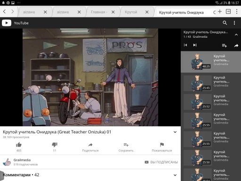241x181 pixels.
Task: Click the Пожаловаться flag icon
Action: [x=162, y=145]
